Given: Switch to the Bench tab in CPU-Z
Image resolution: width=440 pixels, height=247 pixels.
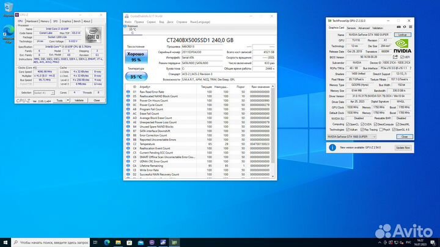Looking at the screenshot, I should (77, 21).
